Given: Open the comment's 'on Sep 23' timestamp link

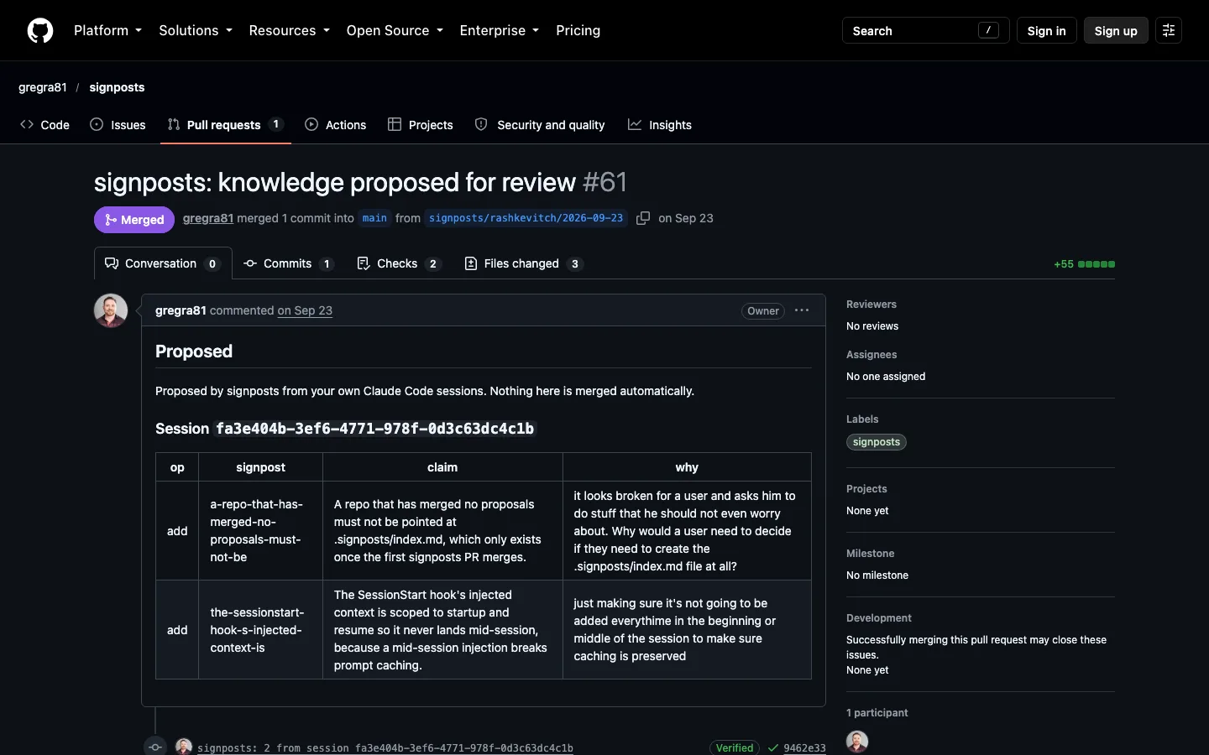Looking at the screenshot, I should pos(305,310).
